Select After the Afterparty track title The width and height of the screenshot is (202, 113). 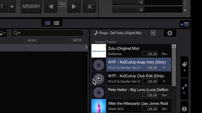(x=138, y=103)
